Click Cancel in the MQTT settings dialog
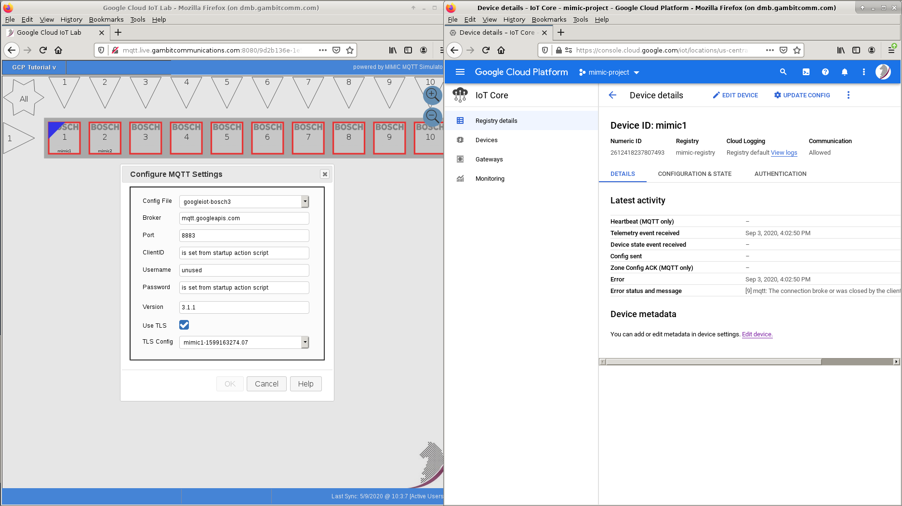 pyautogui.click(x=266, y=384)
